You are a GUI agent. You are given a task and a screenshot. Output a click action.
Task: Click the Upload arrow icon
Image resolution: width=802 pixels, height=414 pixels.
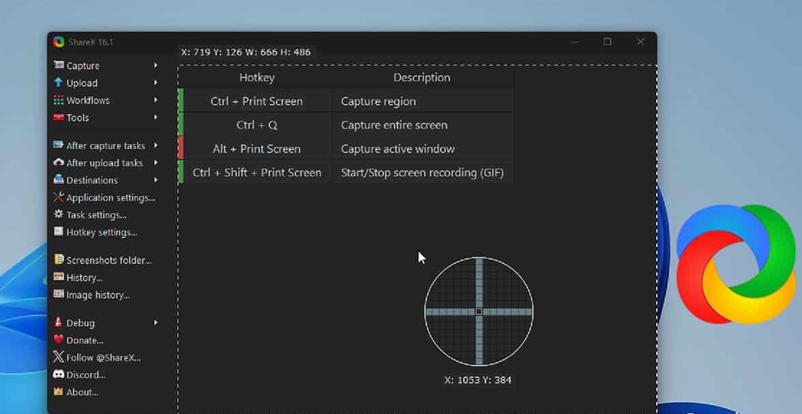pyautogui.click(x=59, y=83)
